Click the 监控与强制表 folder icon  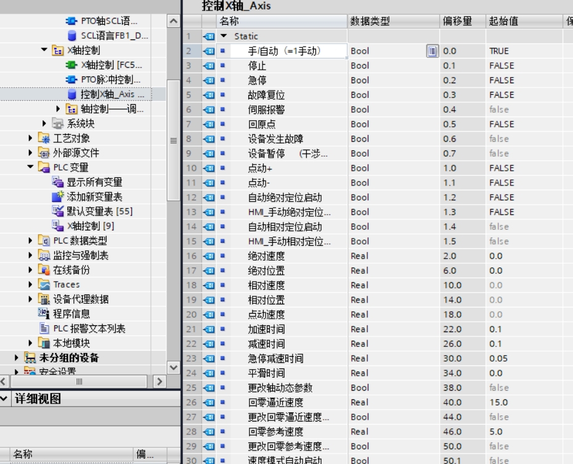click(x=44, y=255)
